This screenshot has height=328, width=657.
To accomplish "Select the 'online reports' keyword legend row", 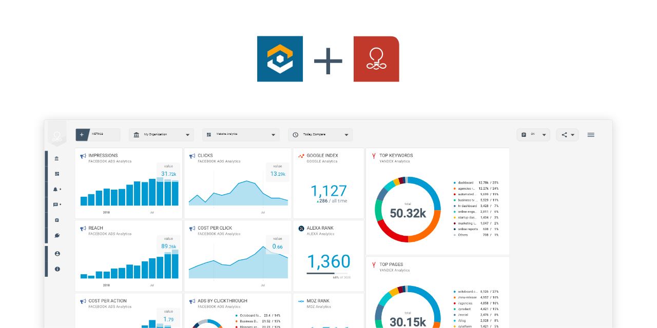I will [x=476, y=229].
